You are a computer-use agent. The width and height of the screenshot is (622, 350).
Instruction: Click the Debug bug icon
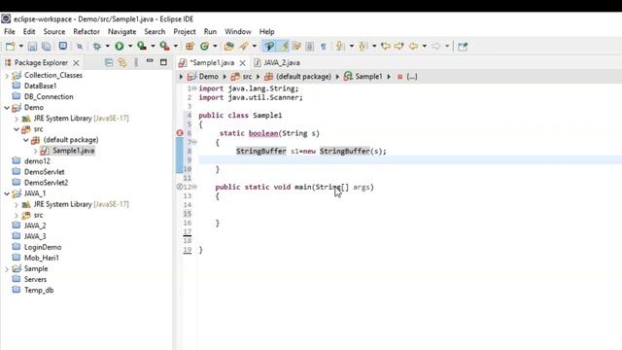click(97, 47)
